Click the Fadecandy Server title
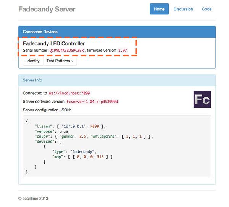This screenshot has width=229, height=207. click(x=47, y=9)
